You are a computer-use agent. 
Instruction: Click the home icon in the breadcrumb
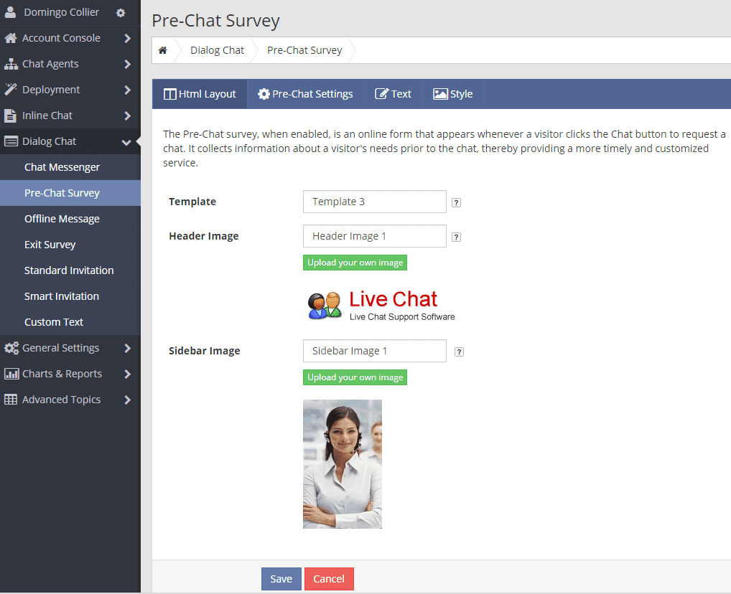coord(164,49)
